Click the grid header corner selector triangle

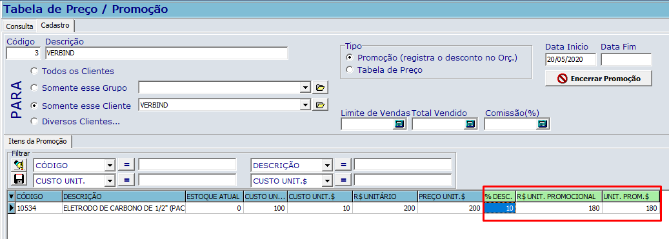(x=12, y=196)
